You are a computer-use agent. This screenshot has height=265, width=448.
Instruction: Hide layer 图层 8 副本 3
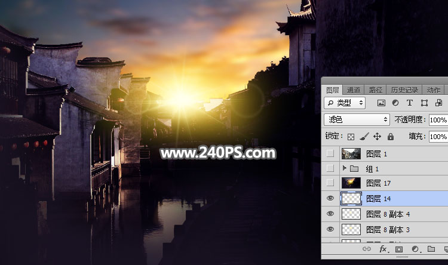click(x=330, y=229)
